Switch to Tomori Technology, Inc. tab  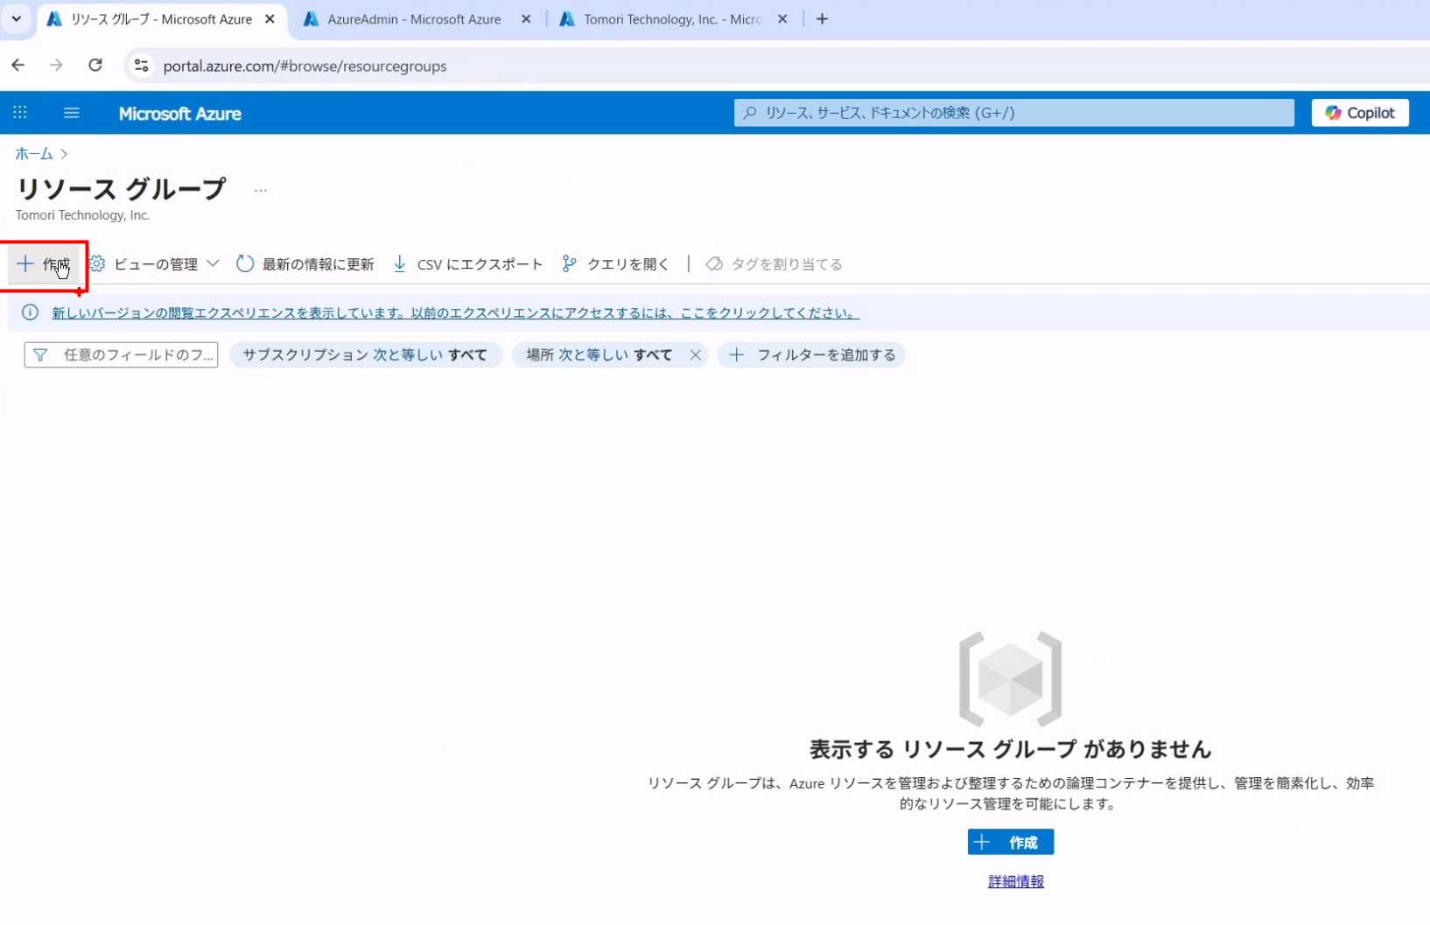[671, 19]
